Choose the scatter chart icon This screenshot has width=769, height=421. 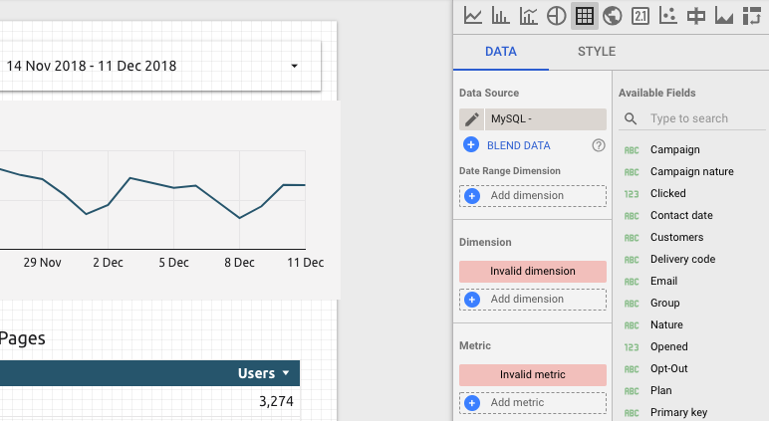pos(668,15)
